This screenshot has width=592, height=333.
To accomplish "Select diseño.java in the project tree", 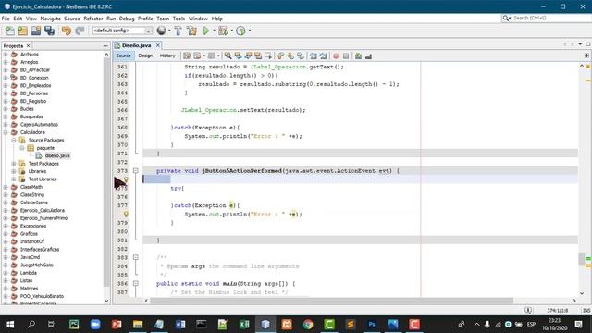I will pos(57,155).
